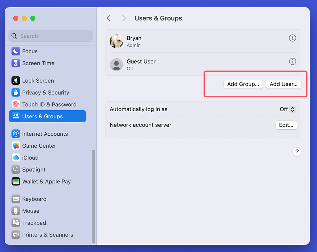Click the Add Group button
Viewport: 317px width, 252px height.
[x=243, y=84]
